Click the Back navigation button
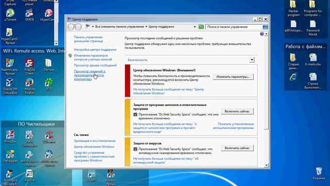This screenshot has width=330, height=186. click(x=71, y=27)
